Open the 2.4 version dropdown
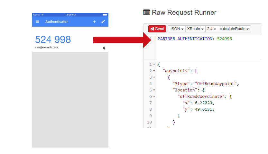 (x=211, y=29)
